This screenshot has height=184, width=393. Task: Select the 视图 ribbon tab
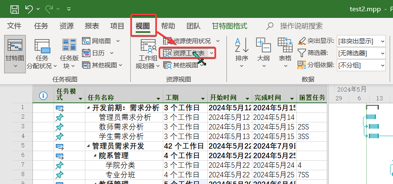[143, 26]
